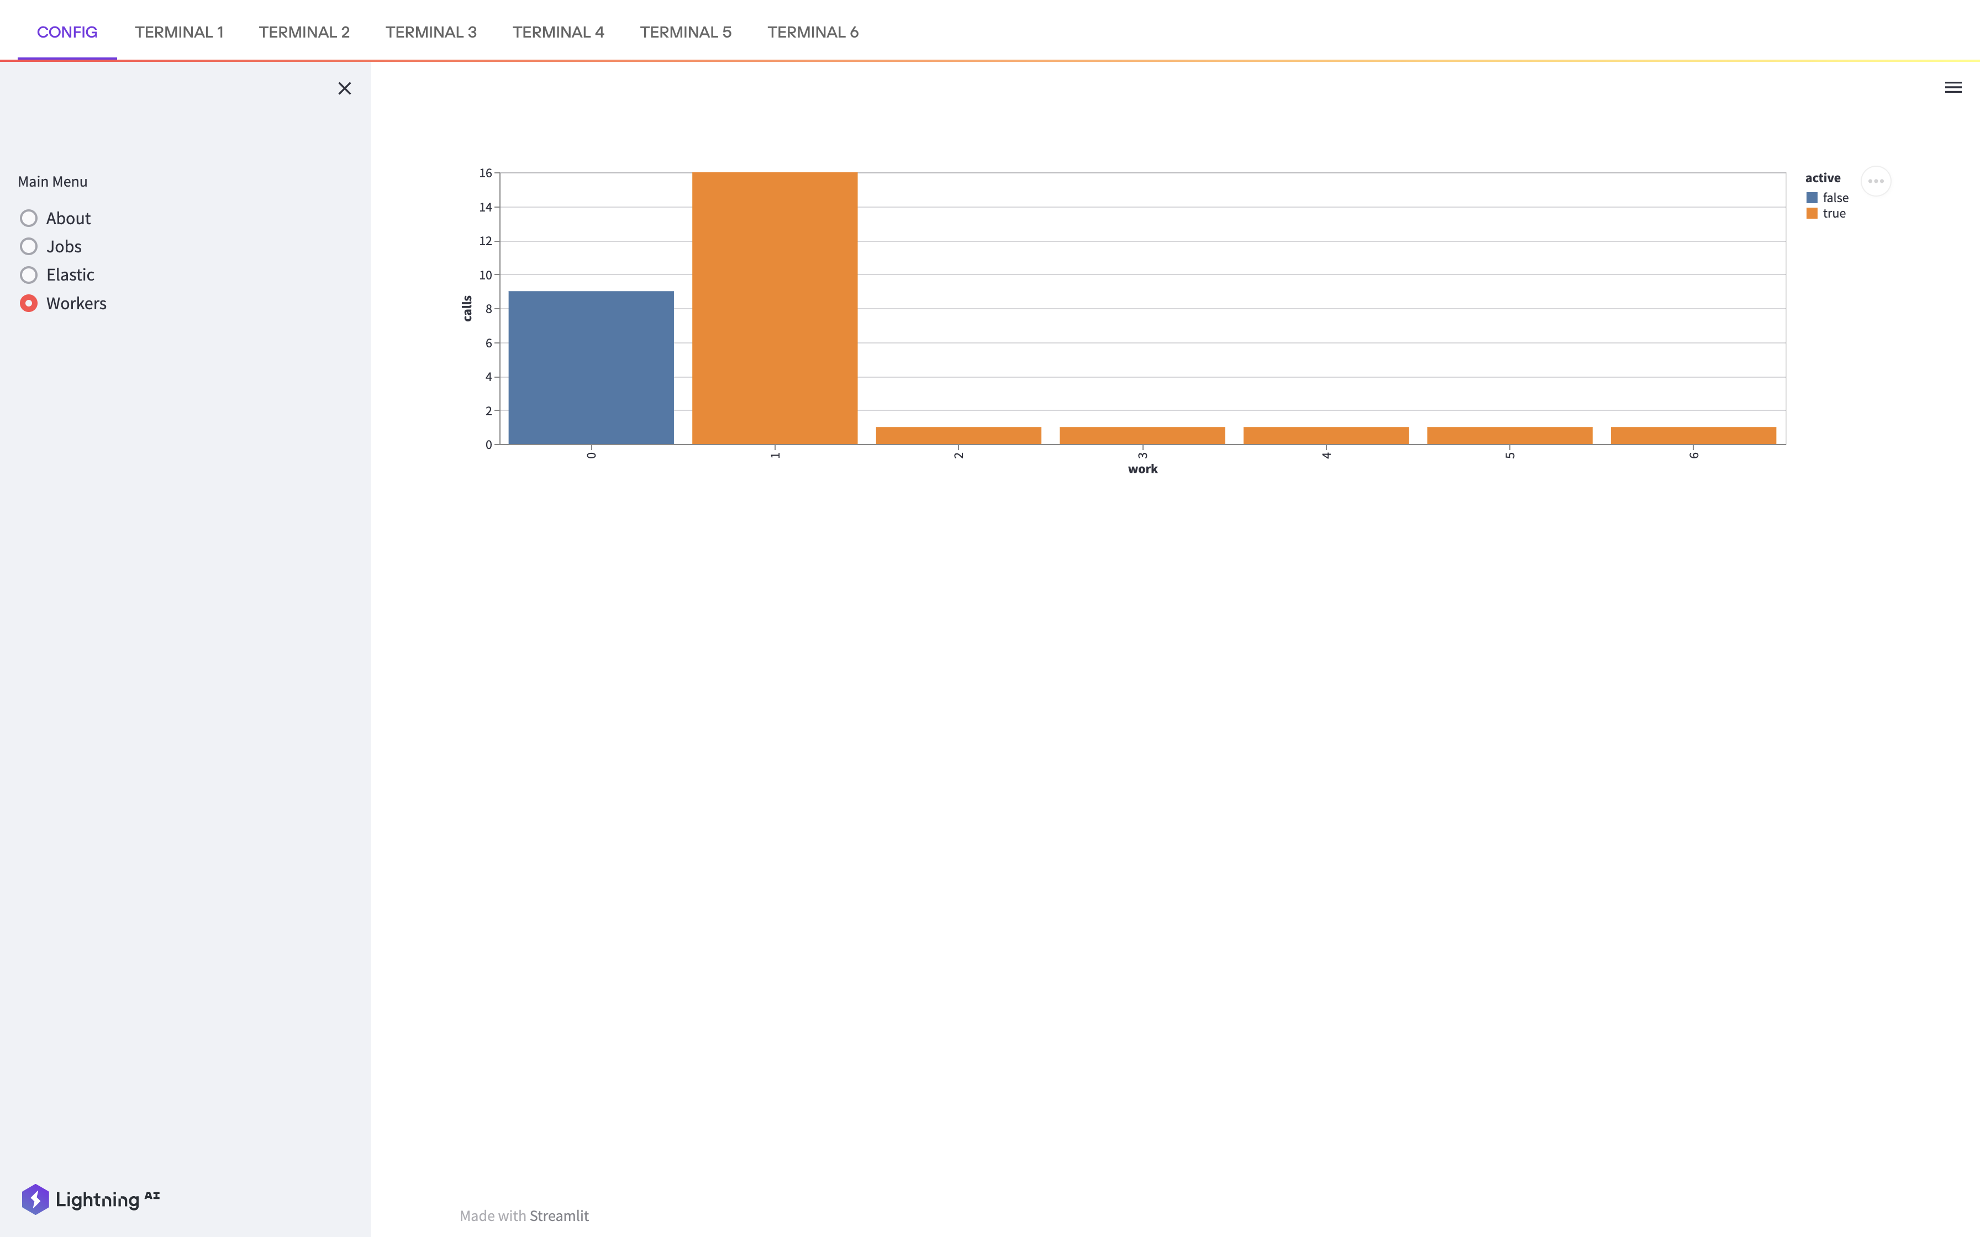Close the sidebar with the X icon
The height and width of the screenshot is (1237, 1980).
(x=344, y=88)
